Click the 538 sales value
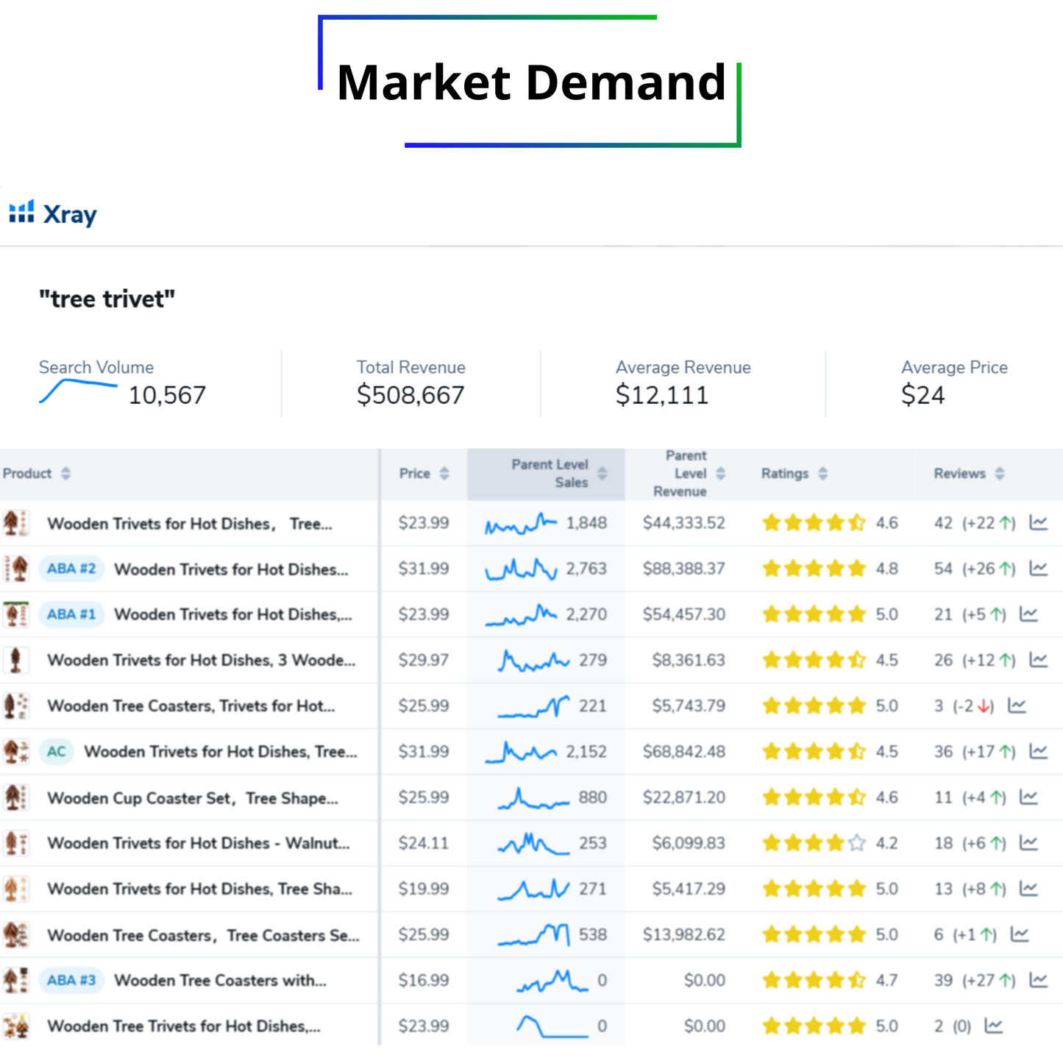Screen dimensions: 1063x1063 tap(593, 935)
